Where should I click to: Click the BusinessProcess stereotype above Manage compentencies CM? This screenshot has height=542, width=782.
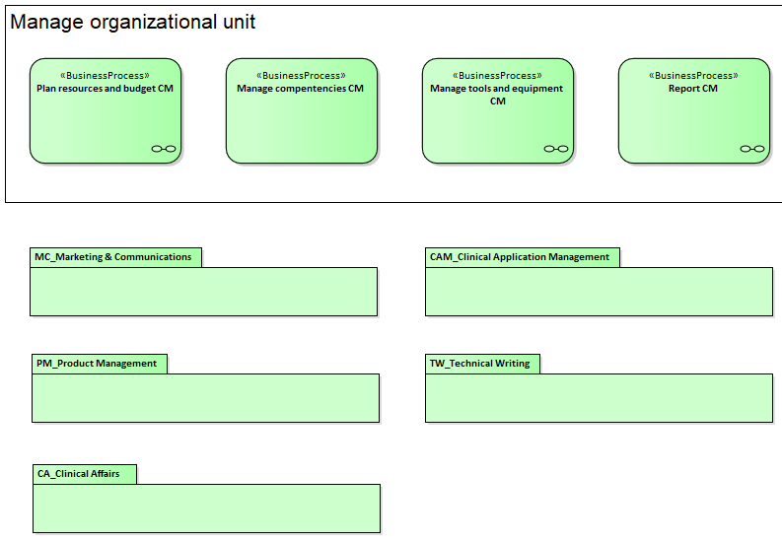(301, 75)
